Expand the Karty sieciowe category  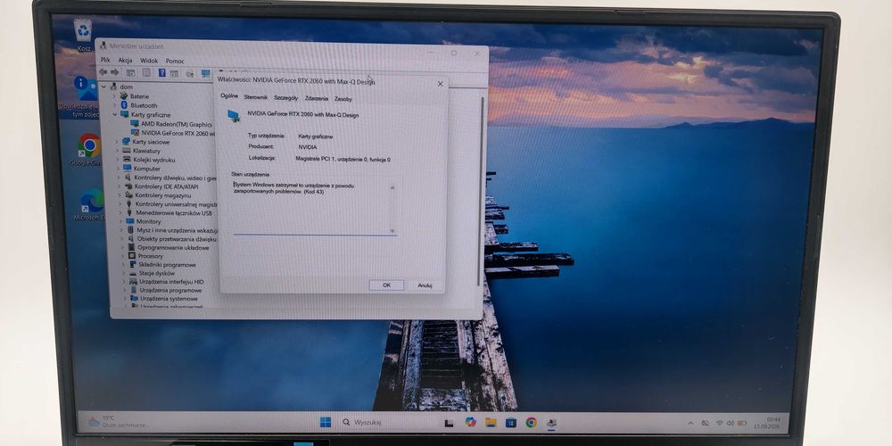117,142
